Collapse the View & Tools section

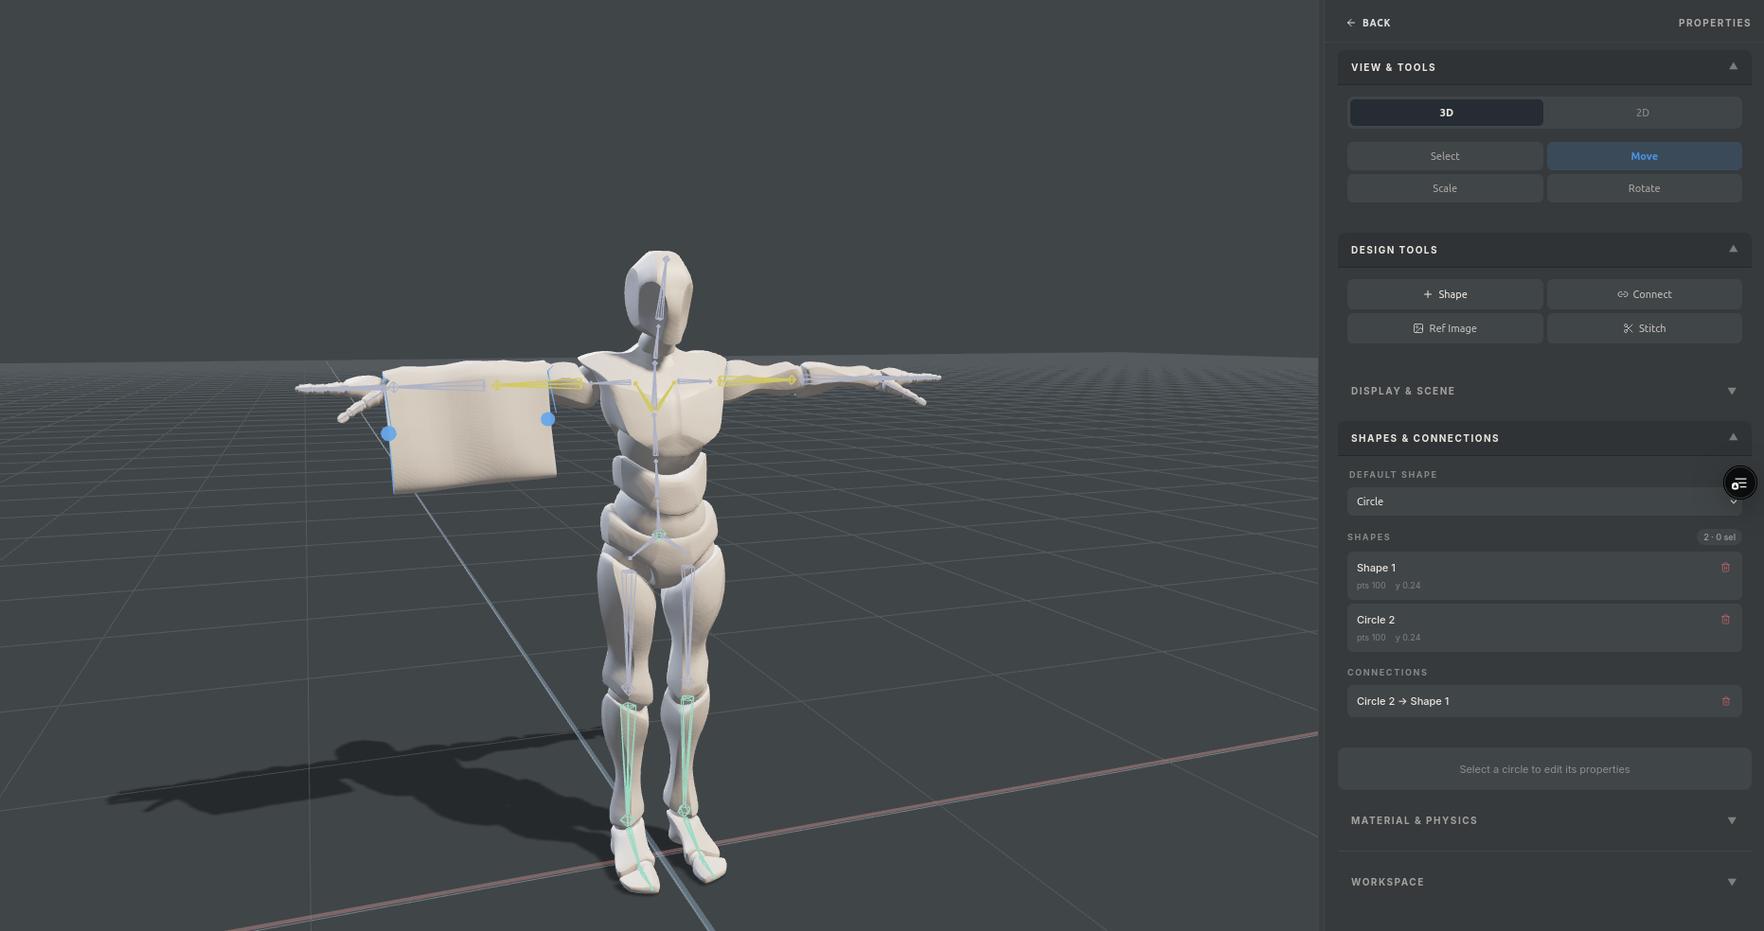click(x=1543, y=67)
